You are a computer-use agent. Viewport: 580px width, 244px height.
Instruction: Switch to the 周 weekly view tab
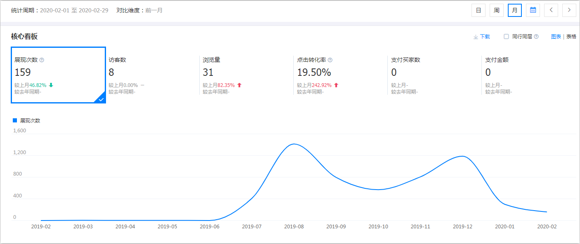(x=496, y=10)
